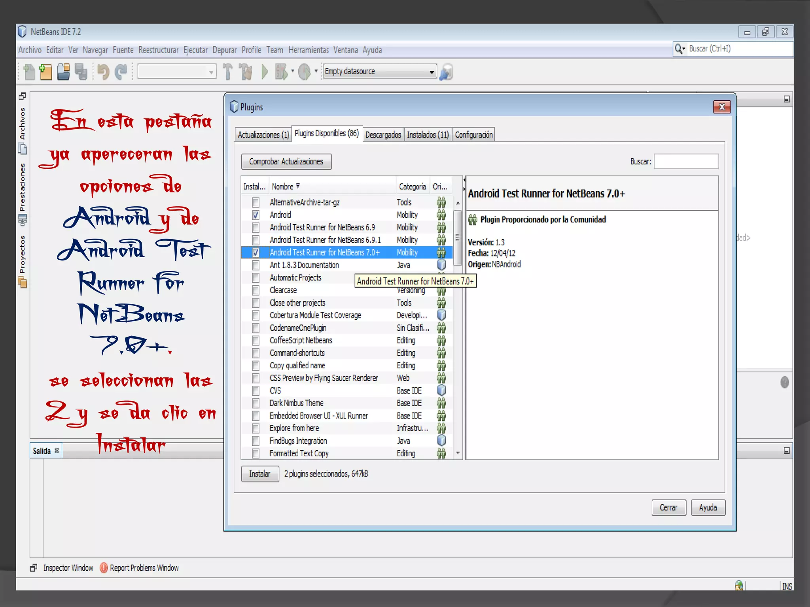Image resolution: width=810 pixels, height=607 pixels.
Task: Click the restore icon atop the left sidebar
Action: (x=22, y=96)
